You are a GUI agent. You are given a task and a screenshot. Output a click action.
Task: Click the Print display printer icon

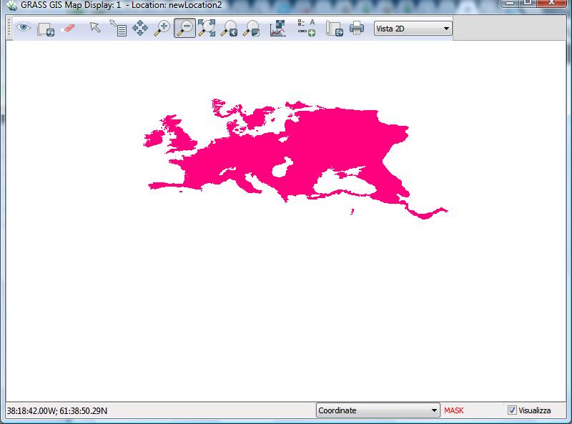pyautogui.click(x=356, y=28)
